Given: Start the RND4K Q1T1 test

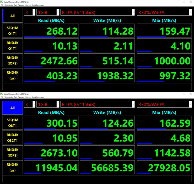Looking at the screenshot, I should 13,45.
